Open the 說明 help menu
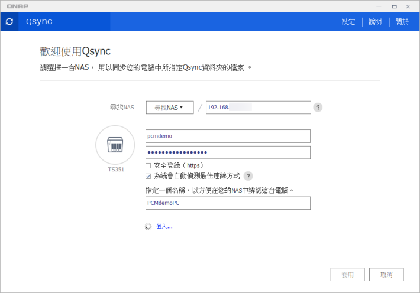The height and width of the screenshot is (293, 420). click(375, 22)
